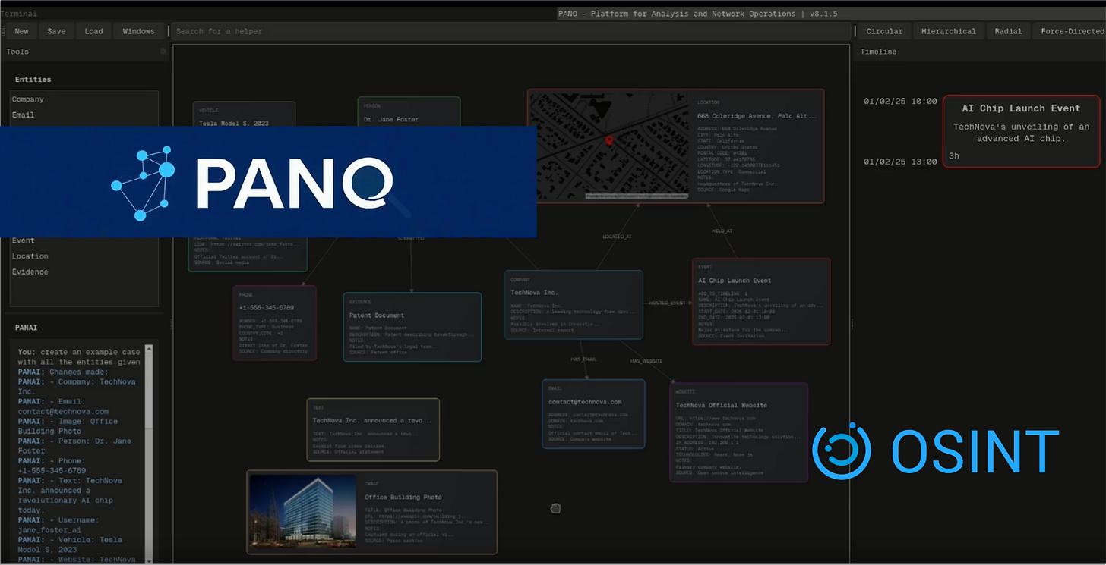The height and width of the screenshot is (565, 1106).
Task: Click the 01/02/25 10:00 timeline timestamp
Action: point(900,102)
